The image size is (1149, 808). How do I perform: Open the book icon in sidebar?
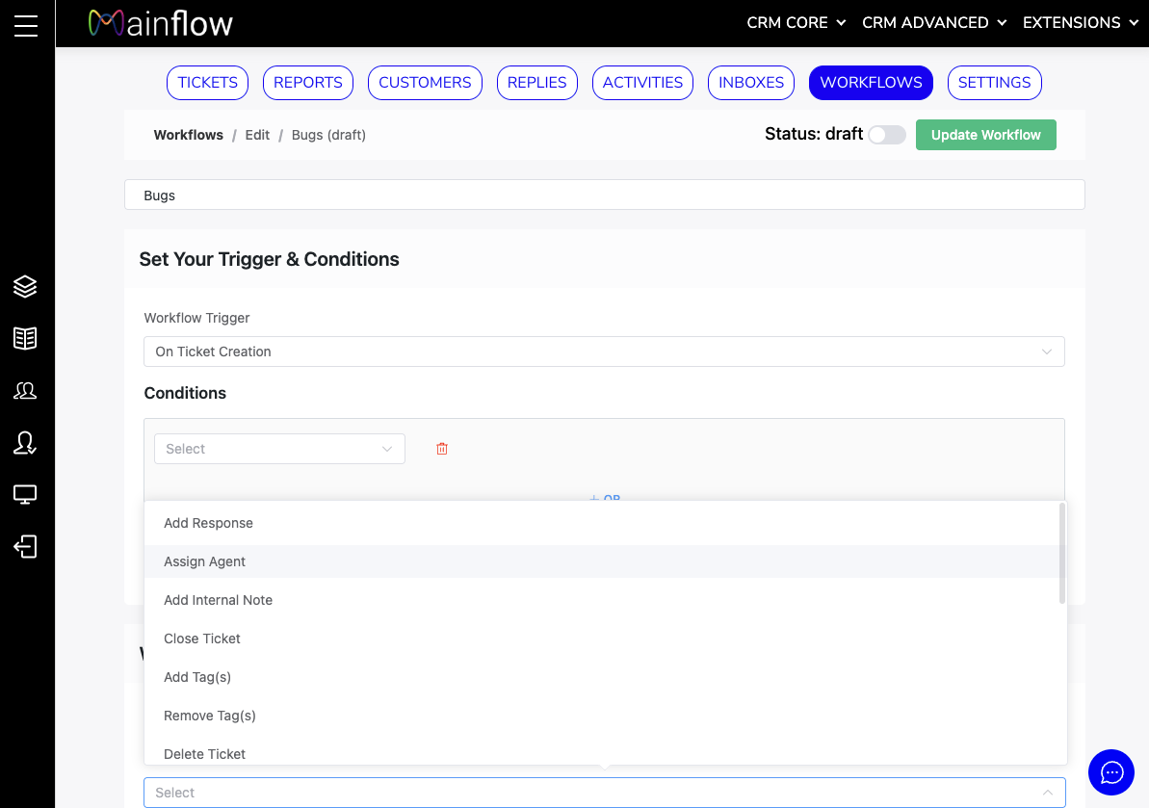[x=25, y=338]
